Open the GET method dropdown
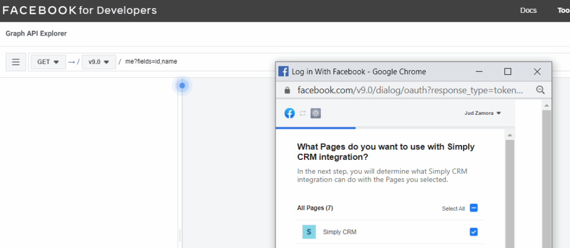The image size is (570, 248). tap(48, 62)
